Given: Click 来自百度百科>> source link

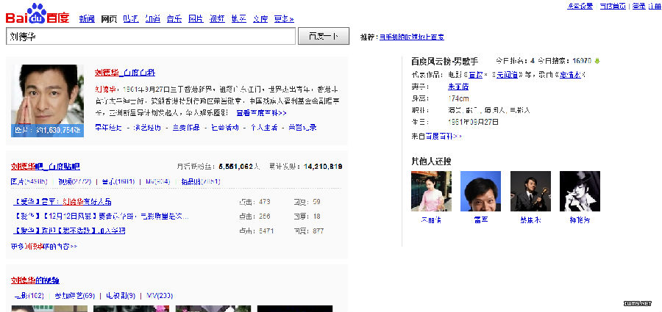Looking at the screenshot, I should point(436,137).
